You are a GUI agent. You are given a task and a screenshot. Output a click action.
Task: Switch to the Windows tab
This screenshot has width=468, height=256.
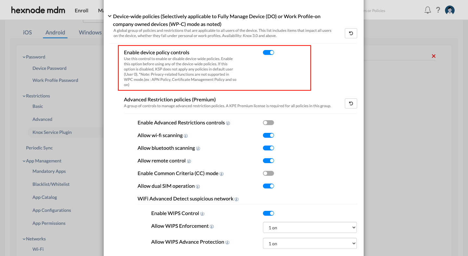90,32
